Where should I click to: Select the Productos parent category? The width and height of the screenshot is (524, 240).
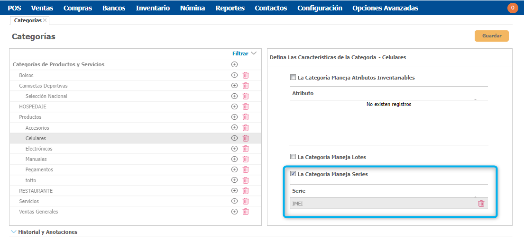click(30, 117)
